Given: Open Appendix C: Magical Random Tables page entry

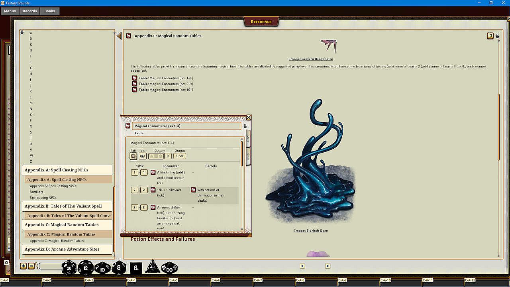Looking at the screenshot, I should point(57,241).
